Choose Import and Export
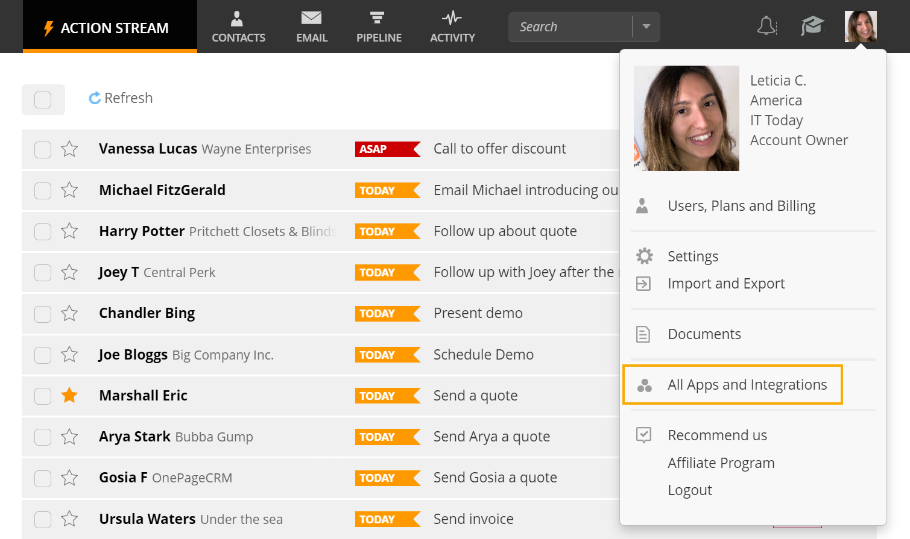Screen dimensions: 910x539 [726, 284]
